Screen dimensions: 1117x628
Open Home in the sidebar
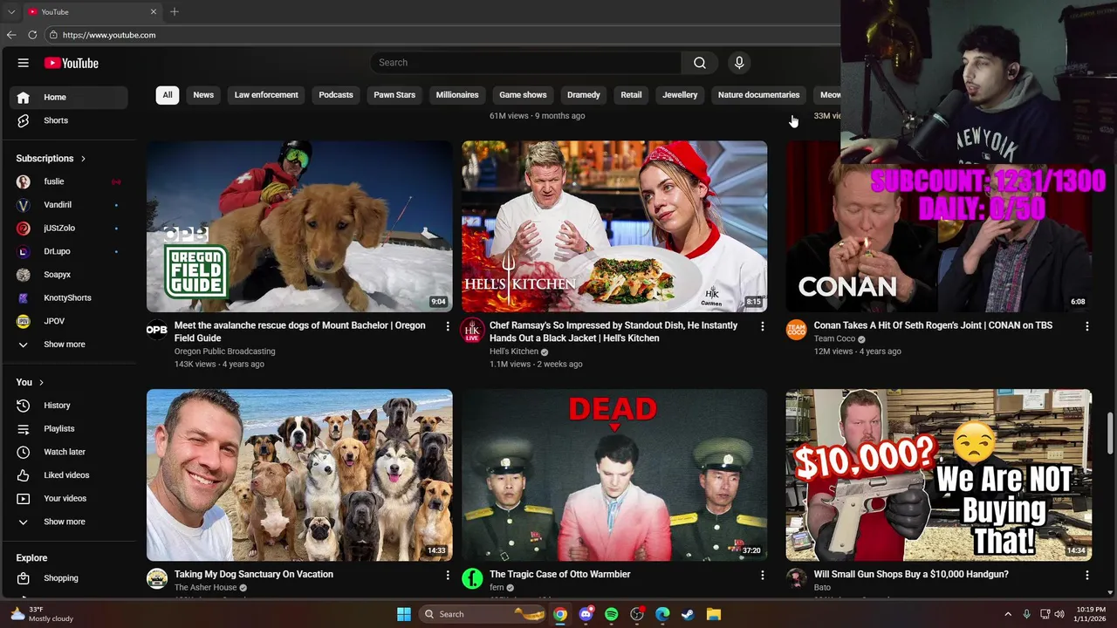tap(68, 97)
